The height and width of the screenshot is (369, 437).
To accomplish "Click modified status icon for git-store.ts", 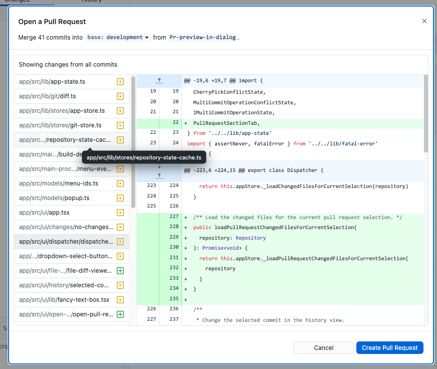I will pyautogui.click(x=120, y=125).
